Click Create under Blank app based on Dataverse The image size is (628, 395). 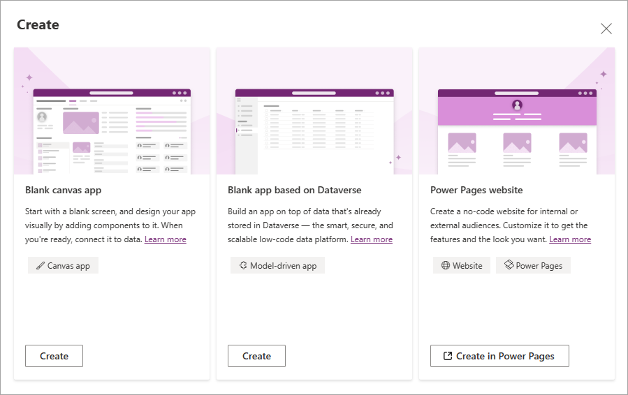point(257,356)
